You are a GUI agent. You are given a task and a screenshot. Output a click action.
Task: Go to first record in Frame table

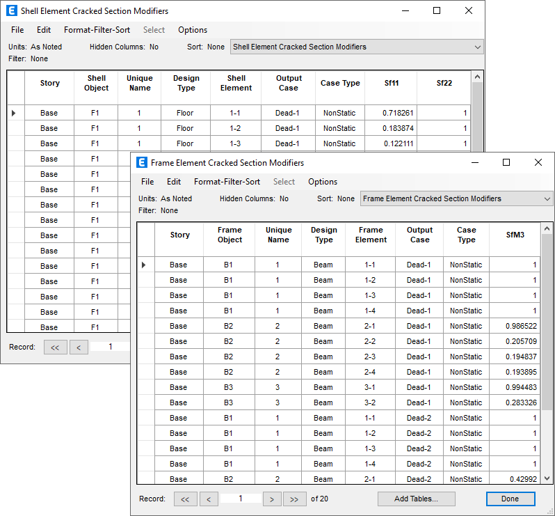[184, 499]
